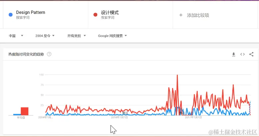Screen dimensions: 259x137
Task: Select the 设计模式 search term
Action: pyautogui.click(x=110, y=13)
